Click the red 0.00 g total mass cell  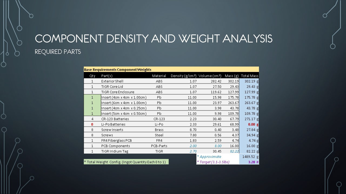coord(253,124)
